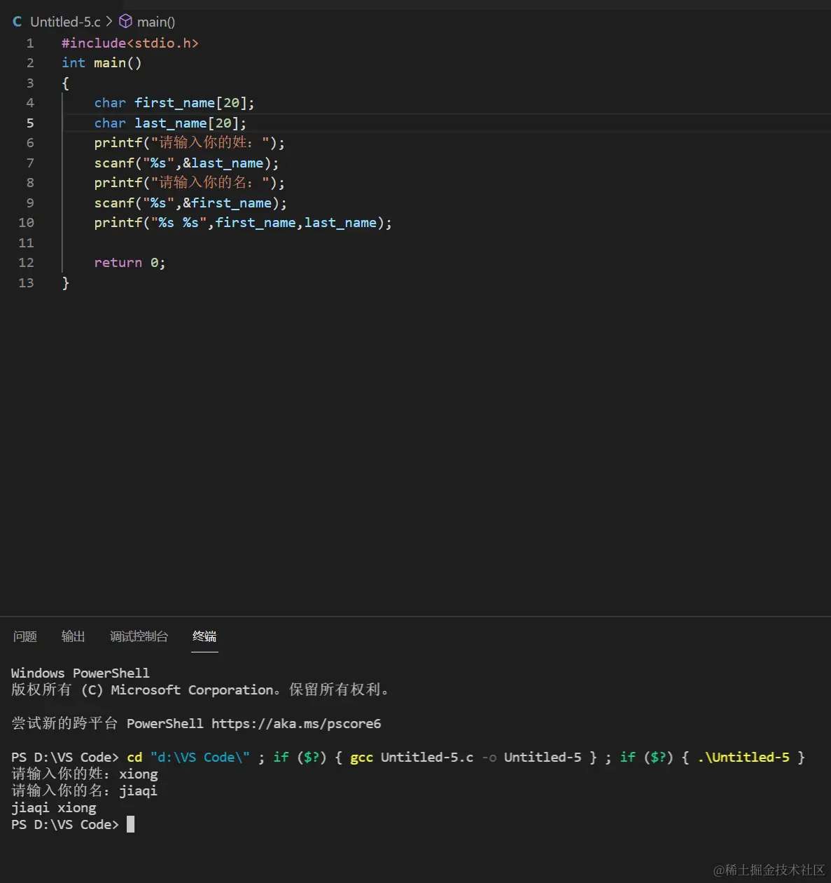The width and height of the screenshot is (831, 883).
Task: Click the scanf &last_name statement
Action: (x=186, y=163)
